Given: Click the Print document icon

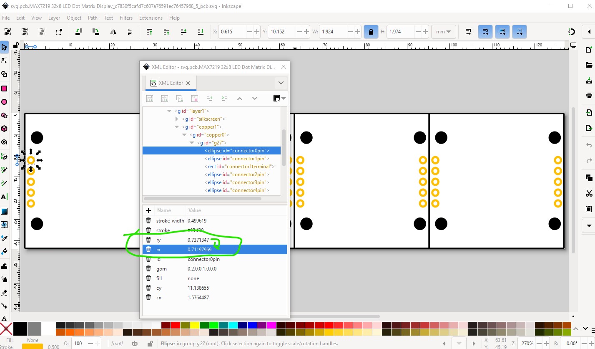Looking at the screenshot, I should [x=589, y=95].
